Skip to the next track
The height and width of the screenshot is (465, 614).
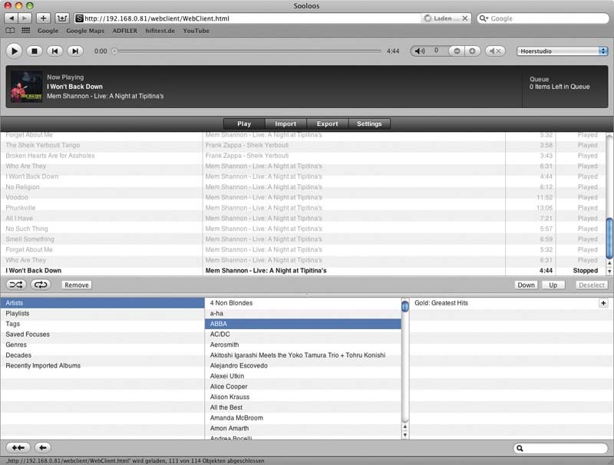[75, 51]
